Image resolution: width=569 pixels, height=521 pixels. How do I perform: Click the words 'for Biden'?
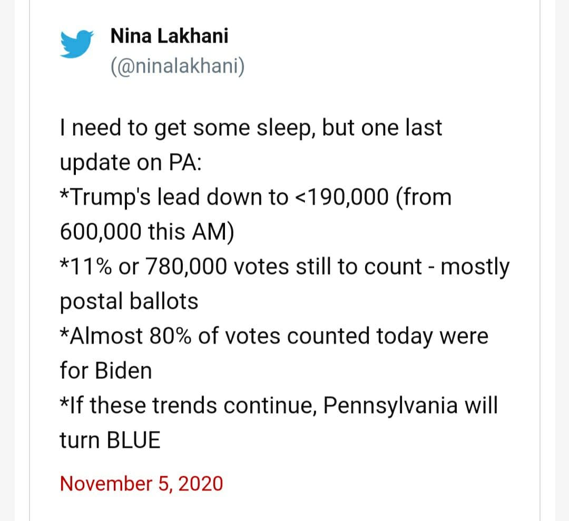[x=105, y=371]
